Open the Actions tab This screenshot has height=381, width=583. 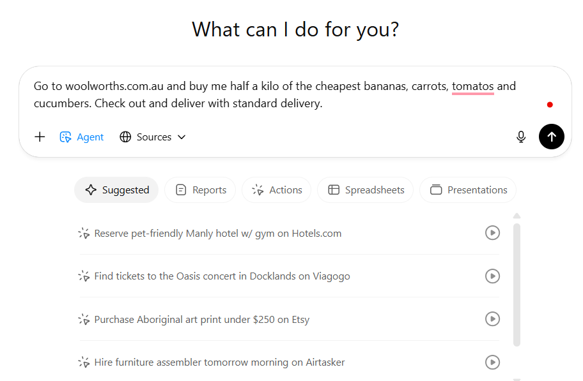276,190
